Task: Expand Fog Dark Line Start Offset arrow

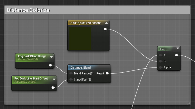Action: click(x=54, y=79)
